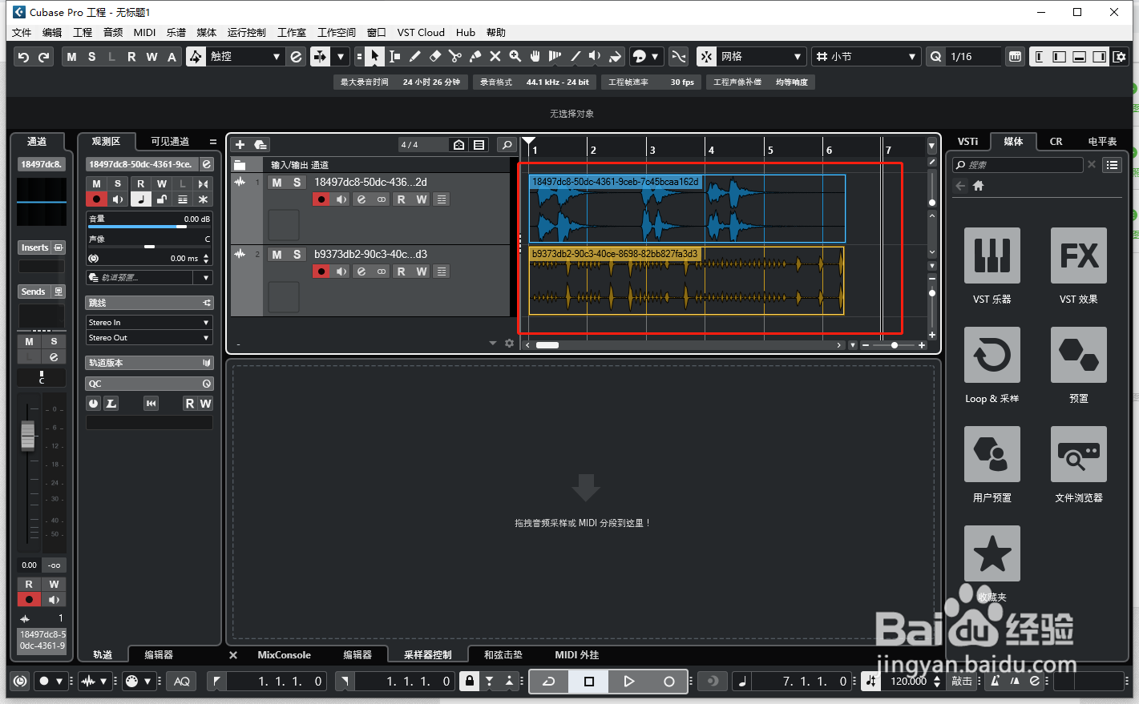Switch to the MixConsole lower zone tab

284,655
